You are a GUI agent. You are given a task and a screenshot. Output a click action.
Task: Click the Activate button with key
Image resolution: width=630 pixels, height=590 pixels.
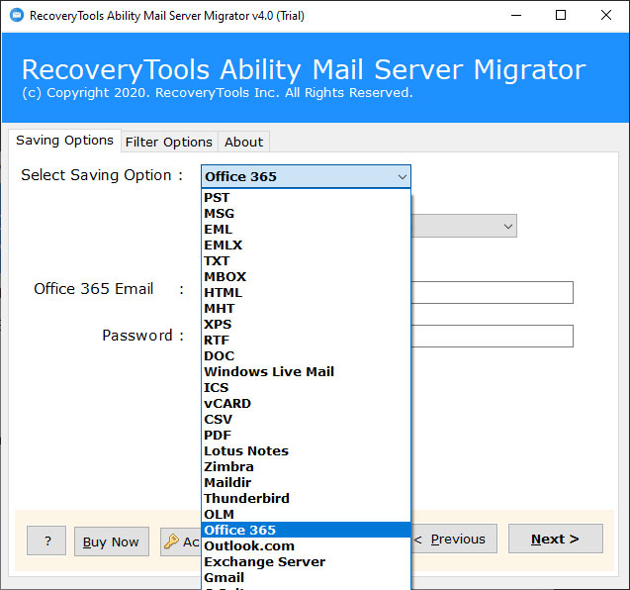(x=180, y=541)
